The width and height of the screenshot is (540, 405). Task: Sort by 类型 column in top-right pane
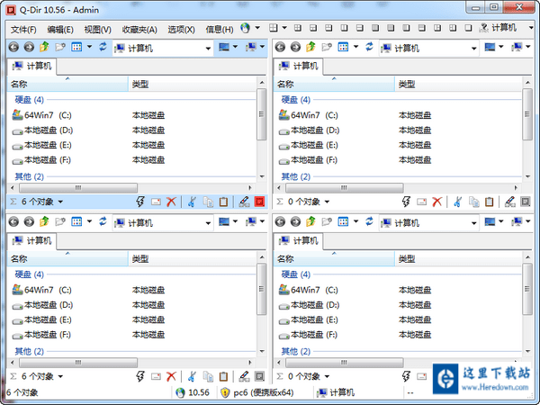point(458,84)
